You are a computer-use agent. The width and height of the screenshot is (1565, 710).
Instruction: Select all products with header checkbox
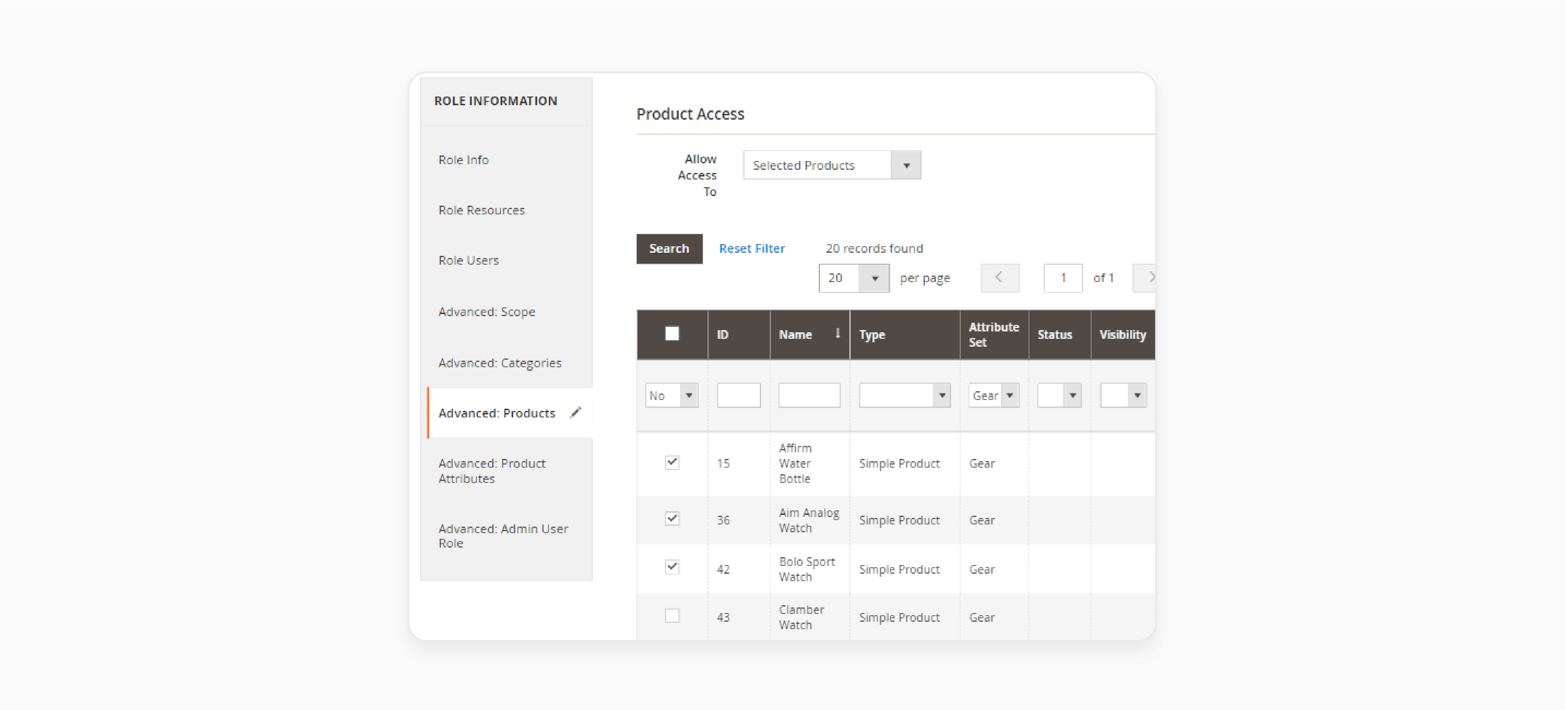[x=672, y=334]
